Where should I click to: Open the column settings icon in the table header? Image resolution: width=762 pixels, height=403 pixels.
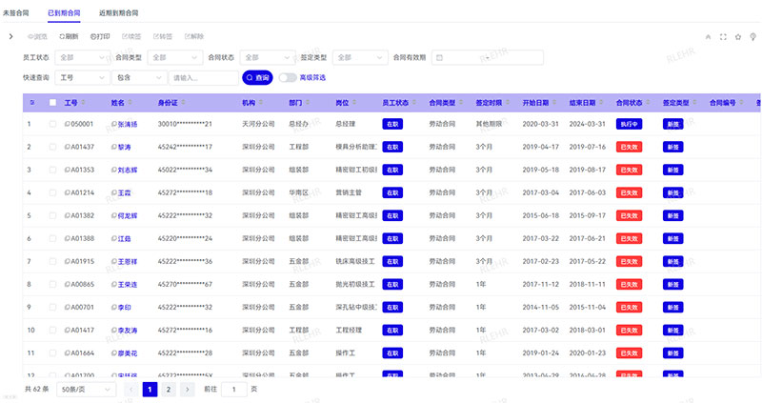pyautogui.click(x=32, y=103)
